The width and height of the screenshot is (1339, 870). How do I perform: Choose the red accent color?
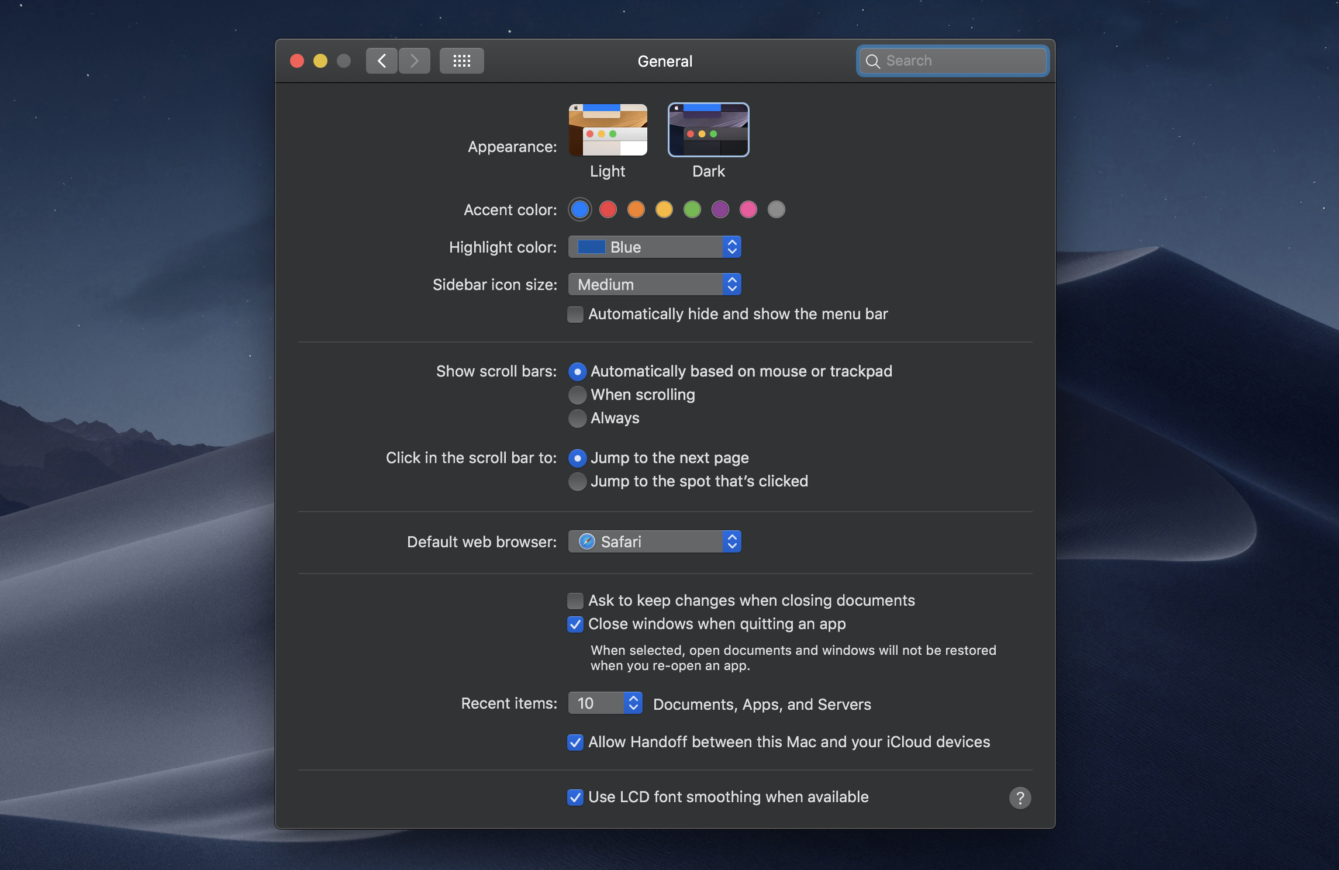[x=608, y=209]
